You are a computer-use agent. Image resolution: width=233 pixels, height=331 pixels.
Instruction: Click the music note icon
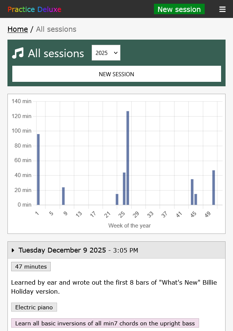tap(18, 53)
